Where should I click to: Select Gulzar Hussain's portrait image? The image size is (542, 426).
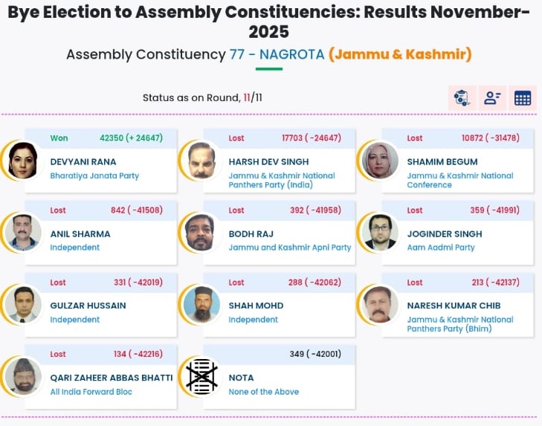click(23, 304)
